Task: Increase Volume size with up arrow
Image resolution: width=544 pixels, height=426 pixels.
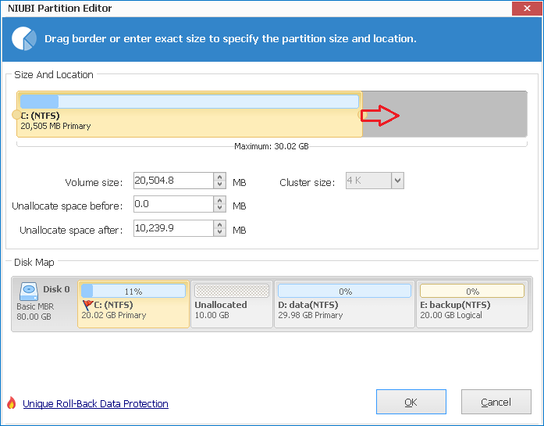Action: pyautogui.click(x=219, y=177)
